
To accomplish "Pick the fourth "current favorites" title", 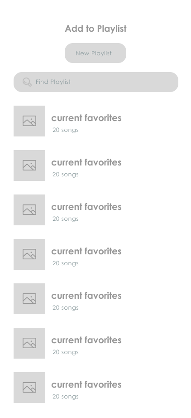I will [86, 251].
